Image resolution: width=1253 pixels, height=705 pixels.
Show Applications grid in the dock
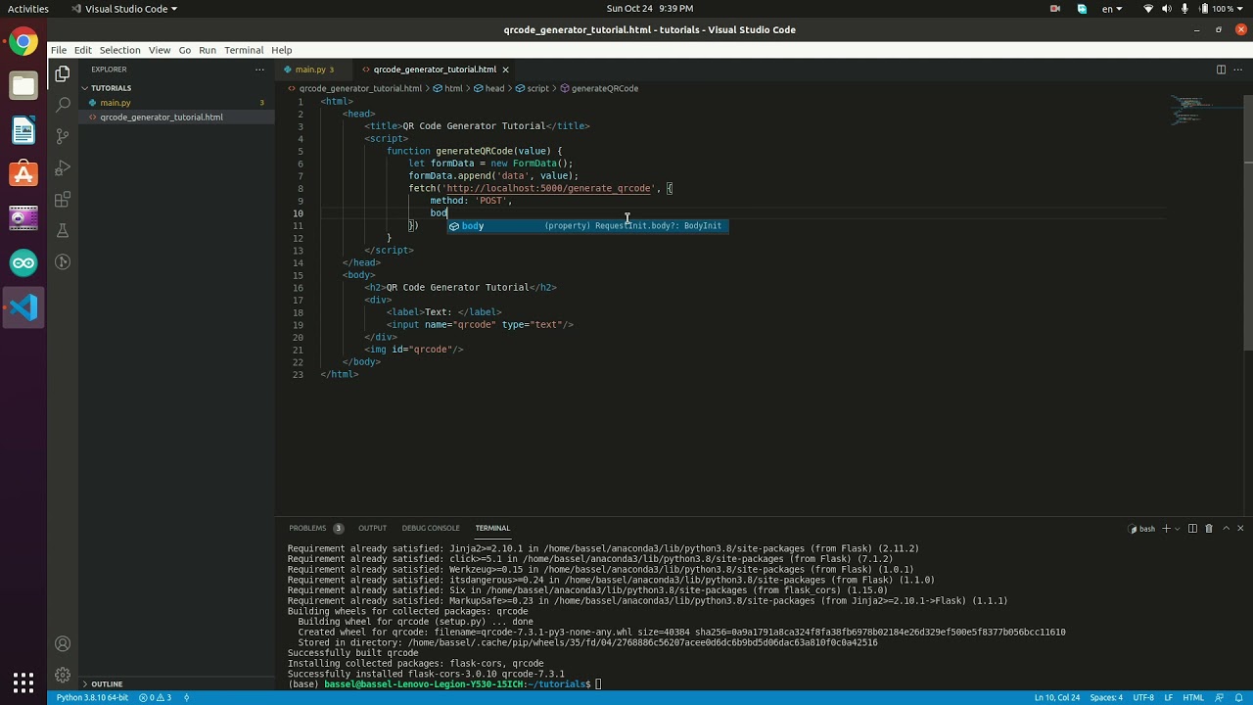23,681
